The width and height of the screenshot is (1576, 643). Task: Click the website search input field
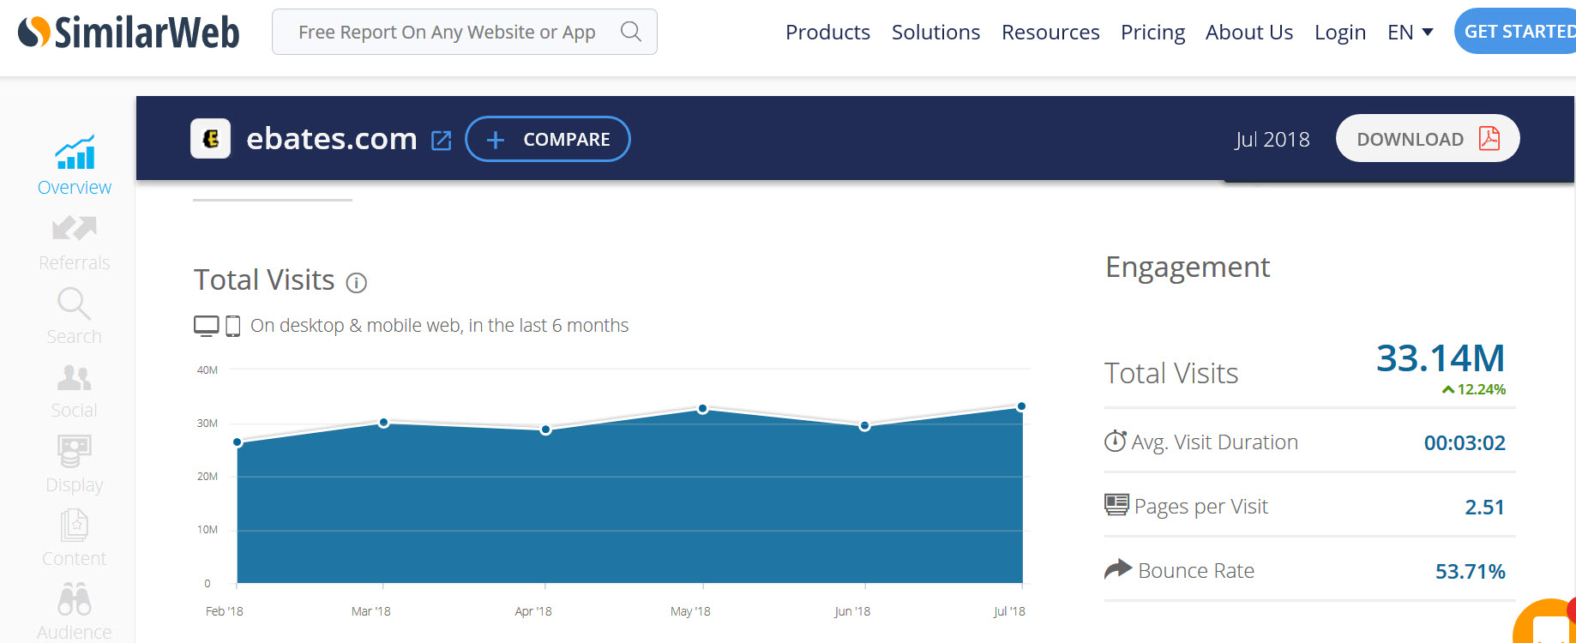[x=446, y=33]
